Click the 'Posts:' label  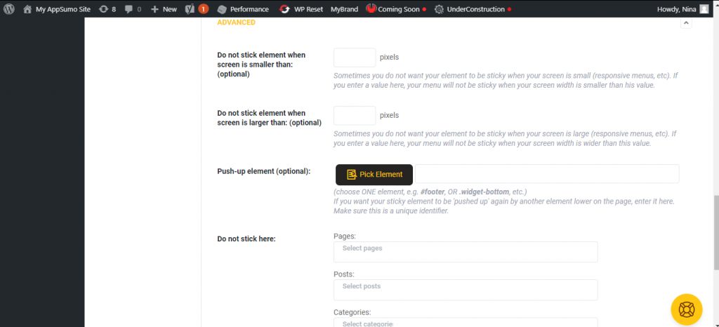tap(344, 274)
